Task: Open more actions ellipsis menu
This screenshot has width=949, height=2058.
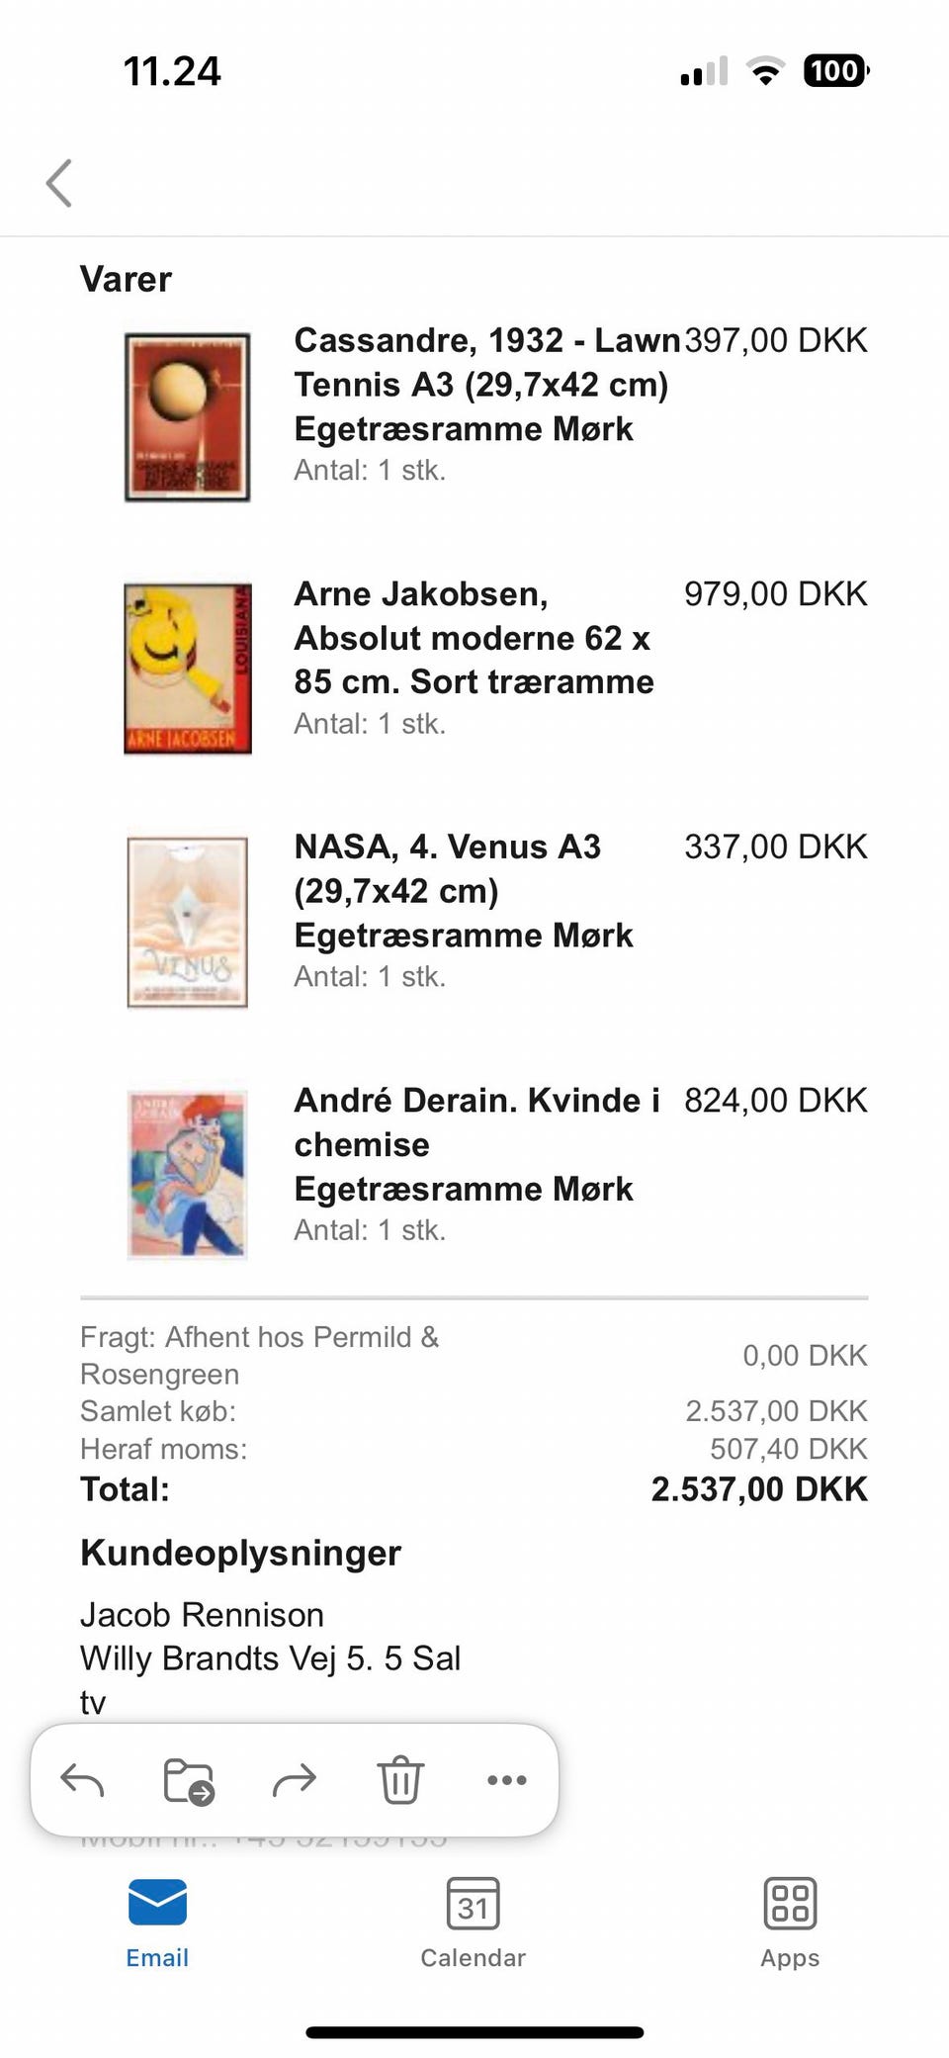Action: 507,1780
